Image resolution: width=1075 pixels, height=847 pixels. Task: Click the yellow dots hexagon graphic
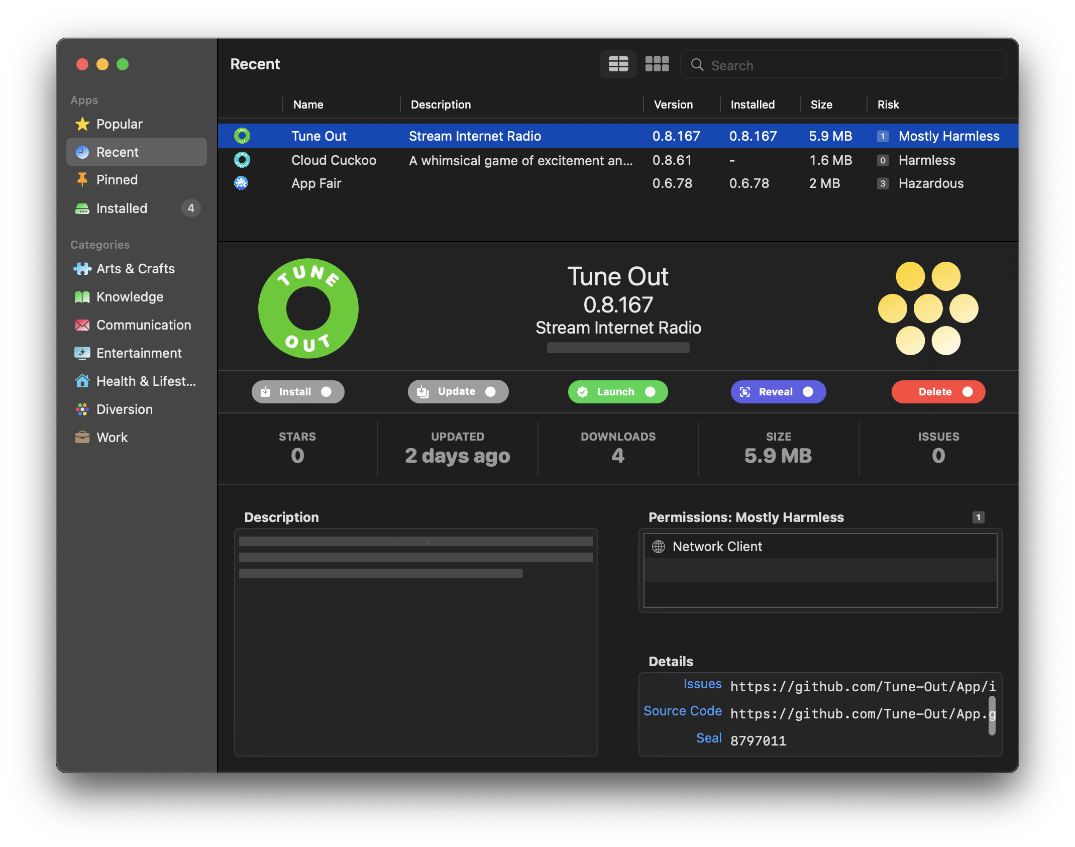tap(928, 308)
